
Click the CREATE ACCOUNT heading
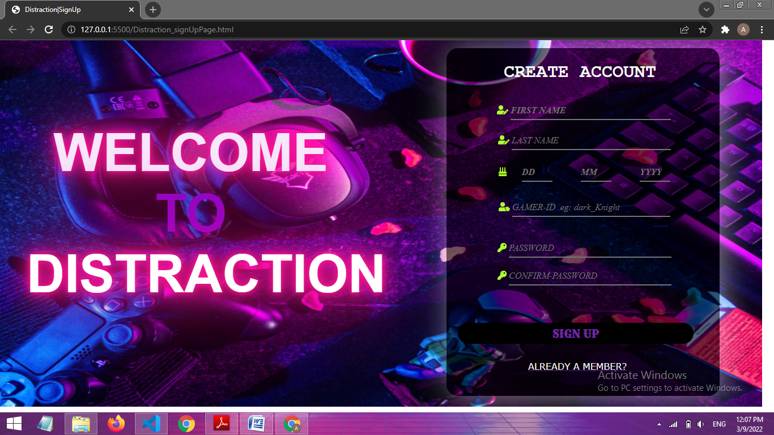click(580, 72)
